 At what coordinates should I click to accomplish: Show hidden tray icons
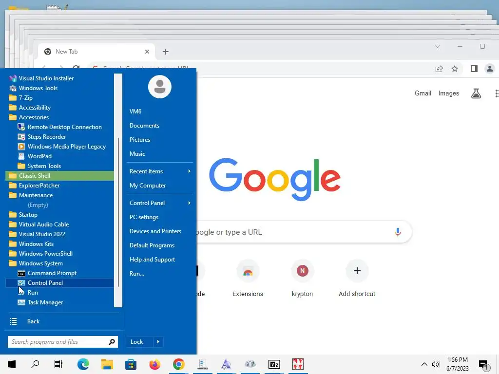424,364
